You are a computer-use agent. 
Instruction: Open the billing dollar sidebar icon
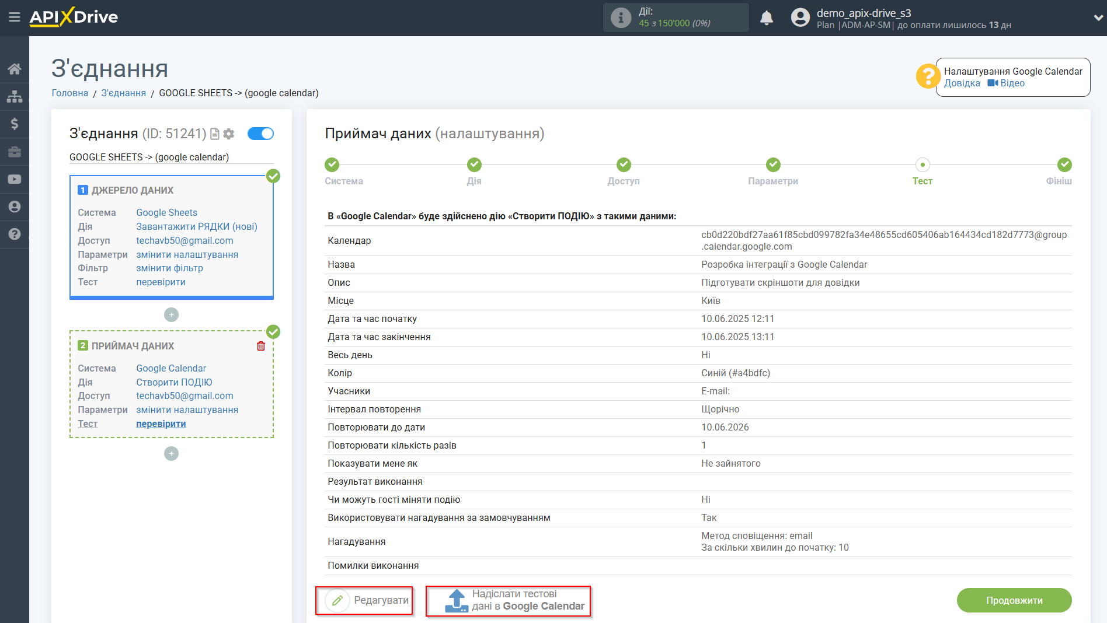click(x=15, y=124)
